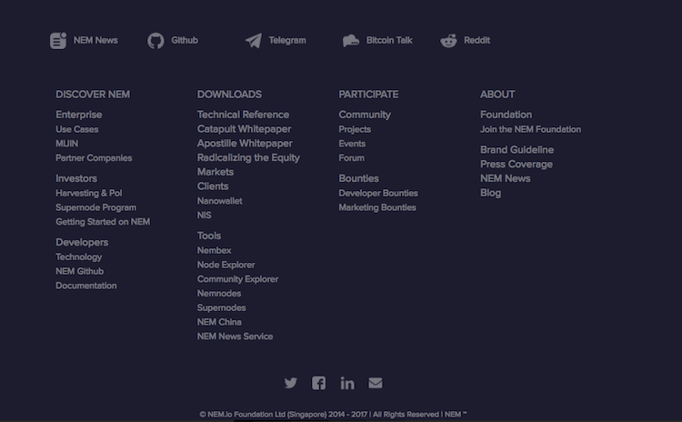Open the Clients link
Image resolution: width=682 pixels, height=422 pixels.
pos(213,186)
